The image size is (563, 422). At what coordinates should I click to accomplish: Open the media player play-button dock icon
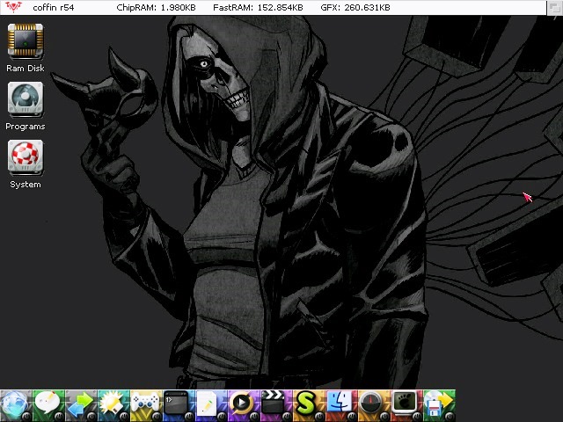tap(245, 405)
